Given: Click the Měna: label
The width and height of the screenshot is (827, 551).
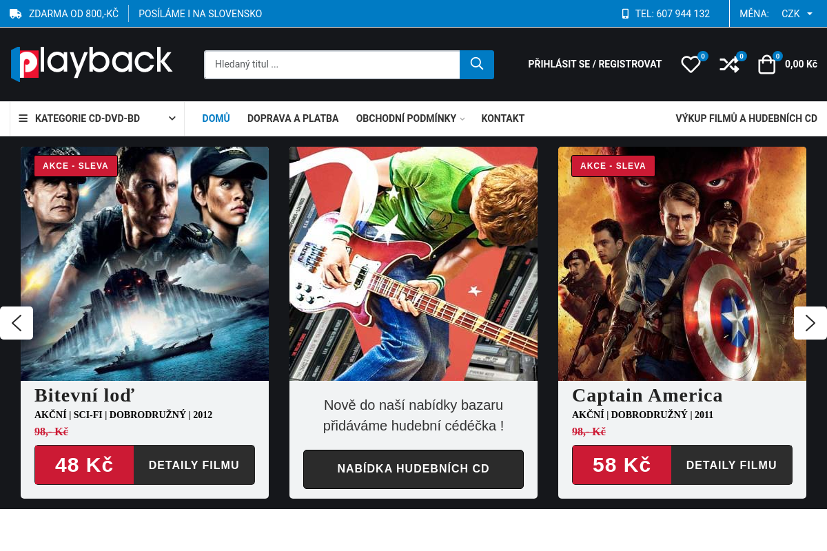Looking at the screenshot, I should (x=754, y=14).
